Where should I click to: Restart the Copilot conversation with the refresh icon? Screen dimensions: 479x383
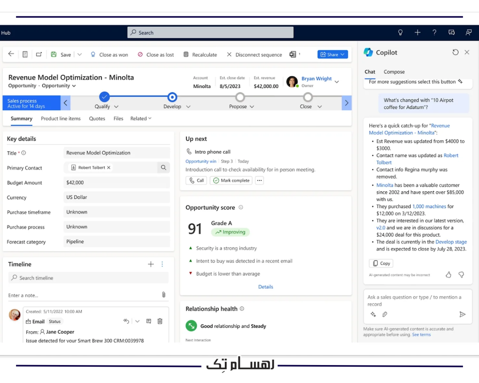[455, 52]
